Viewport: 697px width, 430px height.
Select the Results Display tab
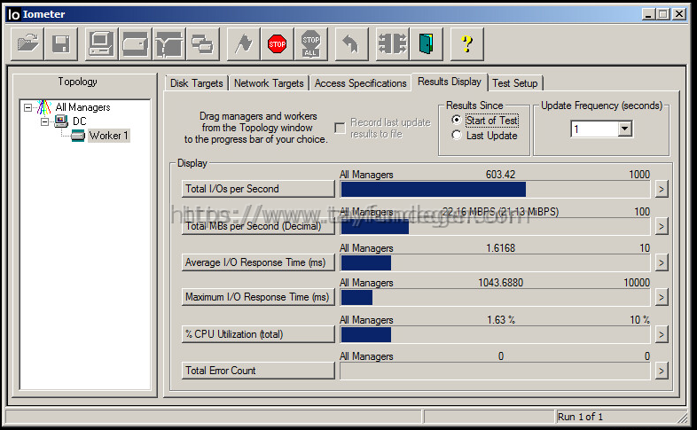[x=450, y=82]
